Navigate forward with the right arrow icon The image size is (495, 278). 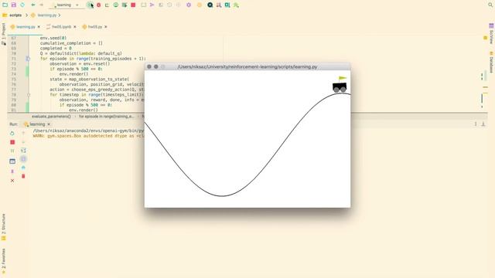pyautogui.click(x=41, y=5)
